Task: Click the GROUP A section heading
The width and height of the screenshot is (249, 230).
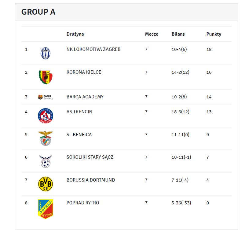Action: pyautogui.click(x=38, y=12)
